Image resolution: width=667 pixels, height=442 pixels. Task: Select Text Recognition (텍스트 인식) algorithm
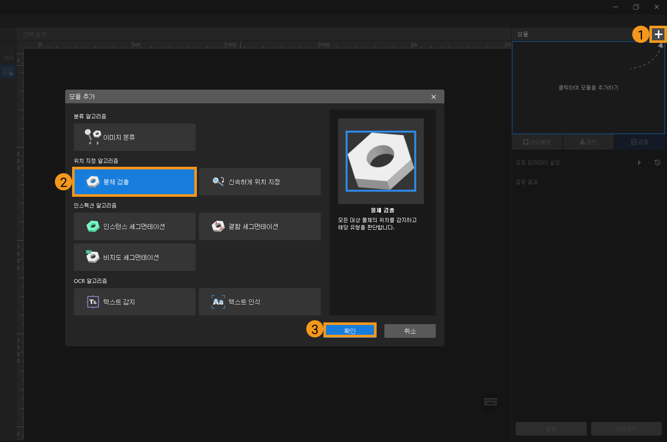(260, 302)
